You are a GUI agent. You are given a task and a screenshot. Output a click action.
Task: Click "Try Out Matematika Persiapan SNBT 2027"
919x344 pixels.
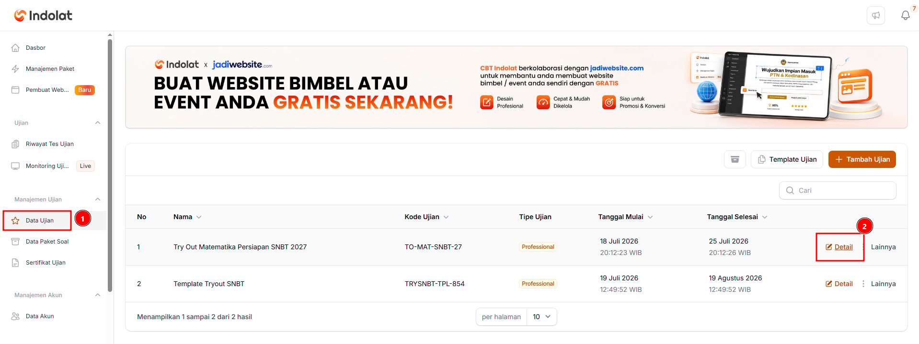pos(240,247)
